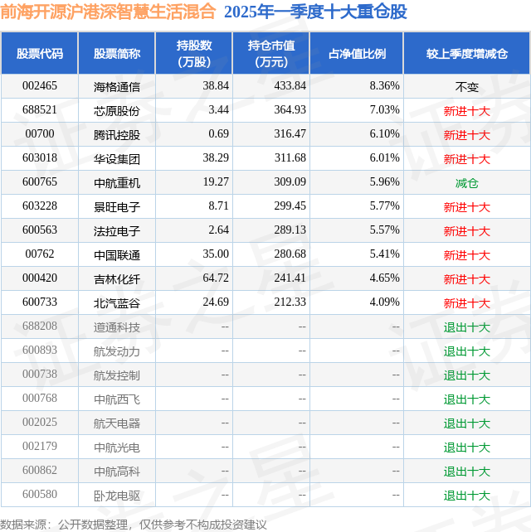This screenshot has height=532, width=531.
Task: Click the 5.57% ratio cell
Action: pos(384,230)
